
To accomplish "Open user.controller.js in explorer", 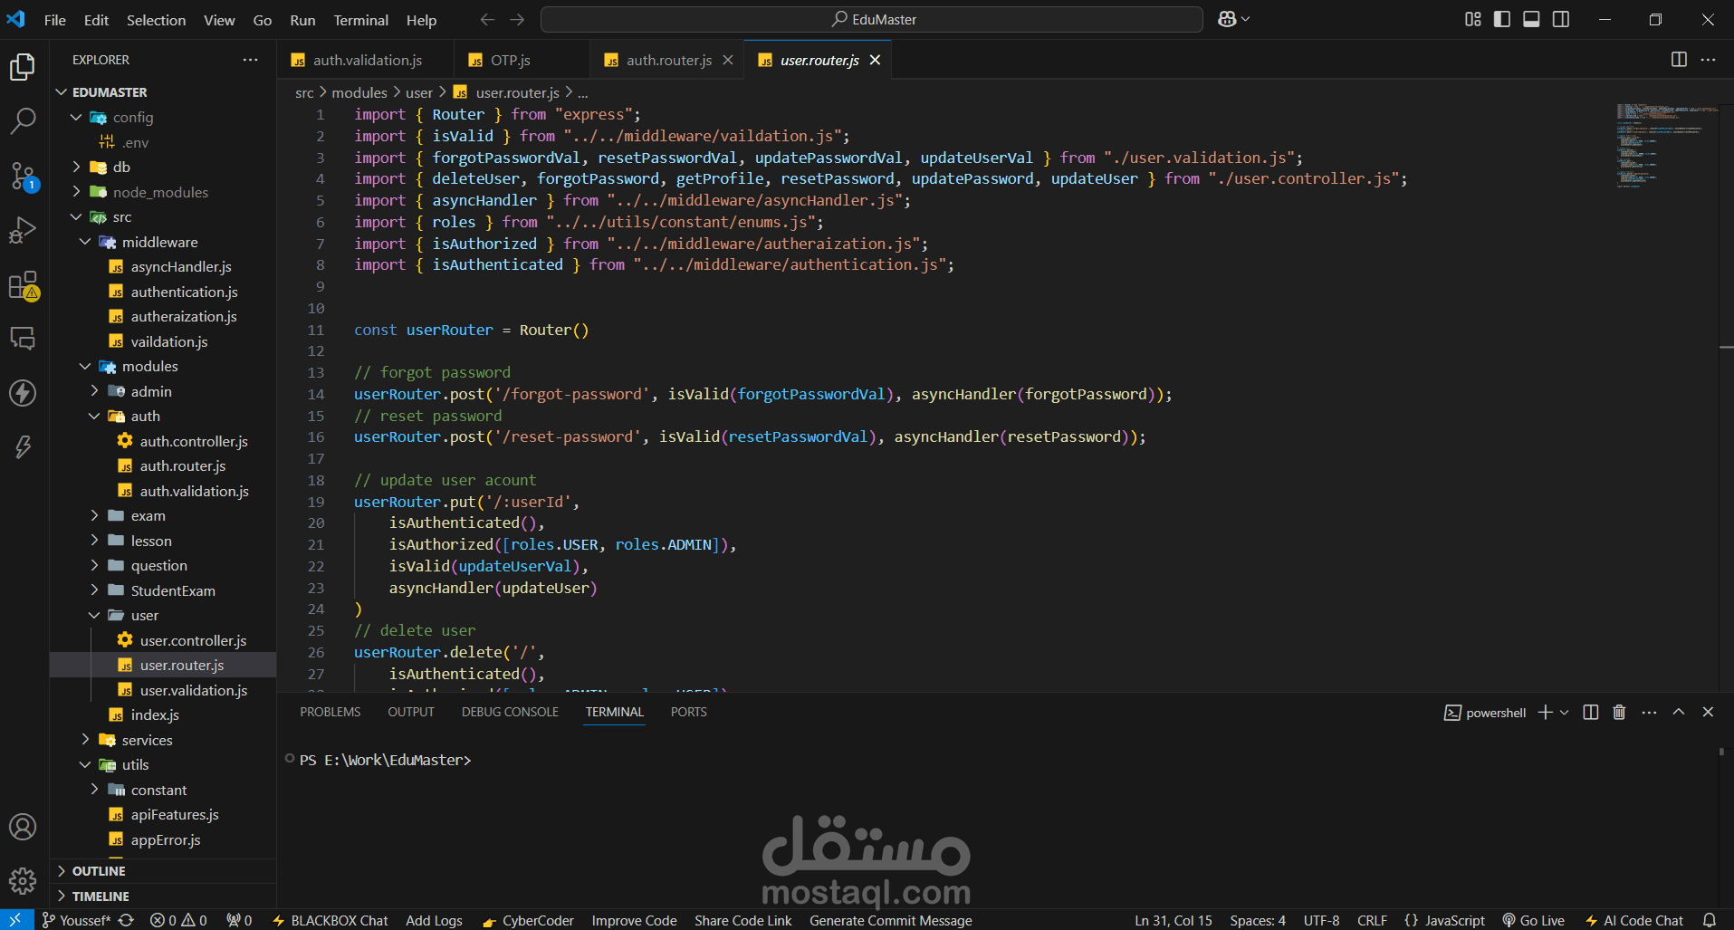I will [x=192, y=640].
